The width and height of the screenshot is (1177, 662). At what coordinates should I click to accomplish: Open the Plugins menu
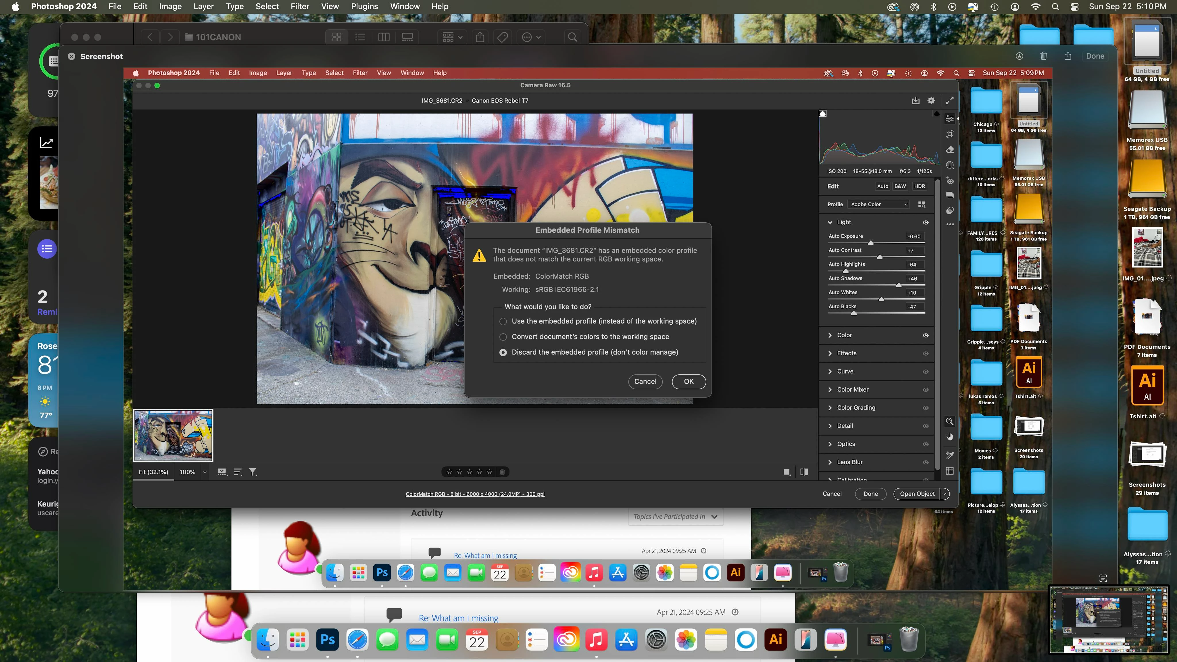coord(364,6)
